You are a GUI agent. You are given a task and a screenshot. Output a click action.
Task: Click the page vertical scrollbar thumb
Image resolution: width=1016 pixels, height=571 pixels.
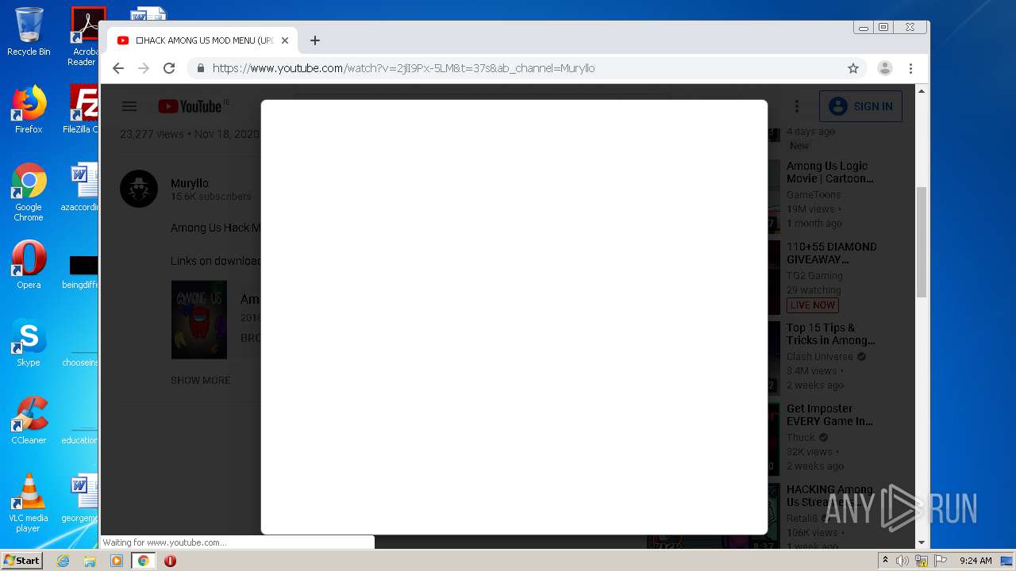click(x=922, y=242)
